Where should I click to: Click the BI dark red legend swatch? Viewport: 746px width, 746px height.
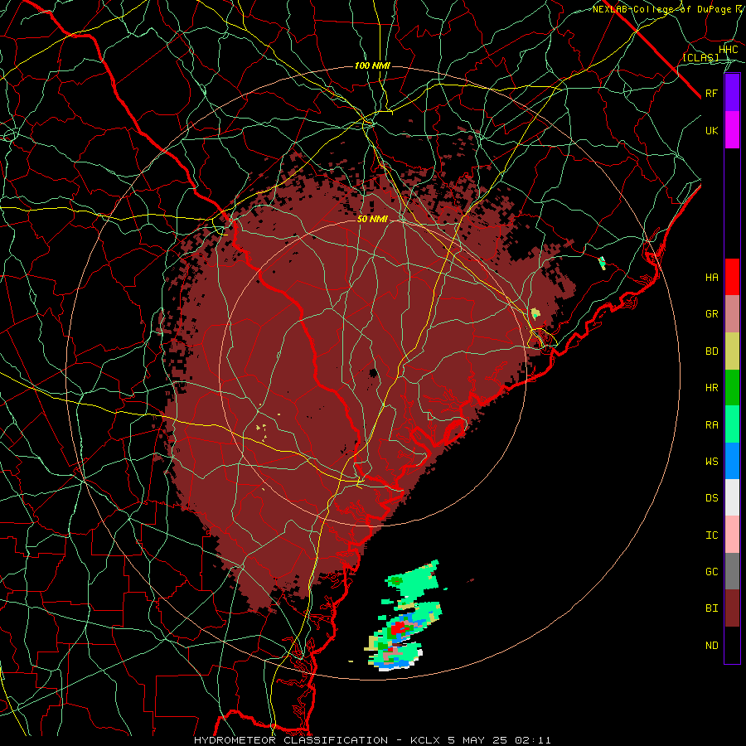tap(732, 608)
